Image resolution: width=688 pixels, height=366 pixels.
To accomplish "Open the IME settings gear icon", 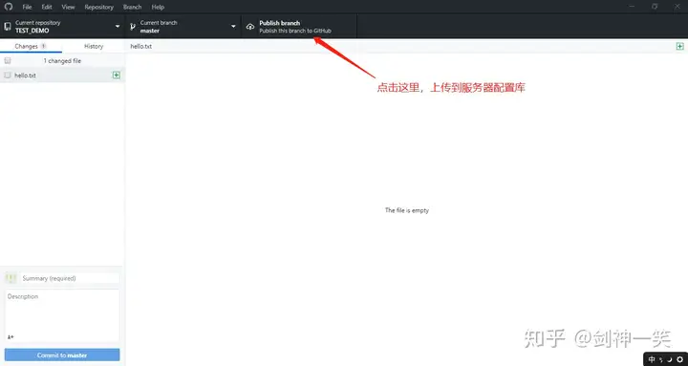I will tap(679, 359).
